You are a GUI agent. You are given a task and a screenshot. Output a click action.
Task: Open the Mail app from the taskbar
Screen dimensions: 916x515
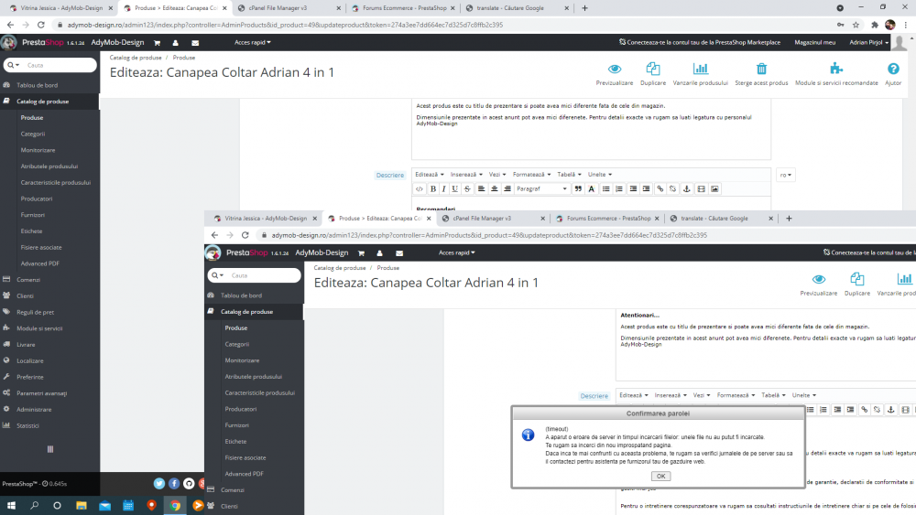[104, 506]
